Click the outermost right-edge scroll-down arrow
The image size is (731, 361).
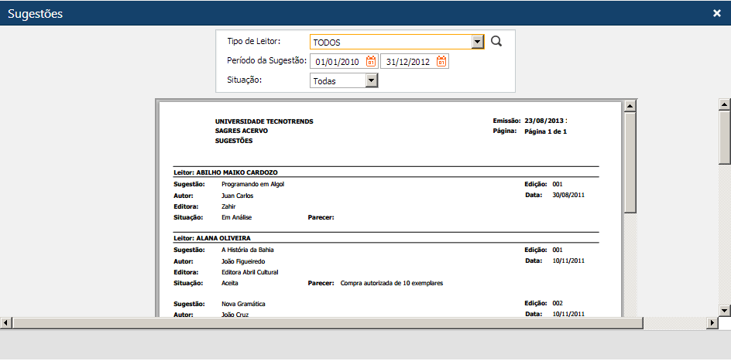click(x=725, y=310)
